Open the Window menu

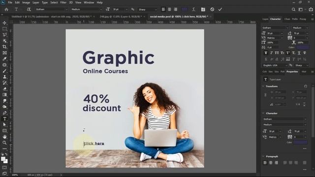click(89, 2)
